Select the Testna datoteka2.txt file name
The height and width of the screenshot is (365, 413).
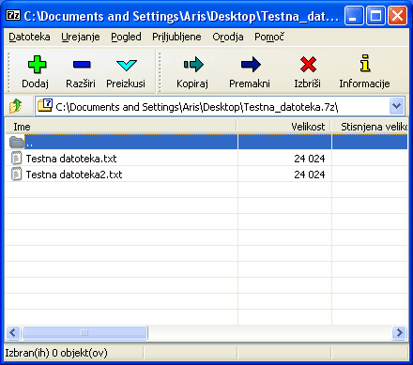74,175
